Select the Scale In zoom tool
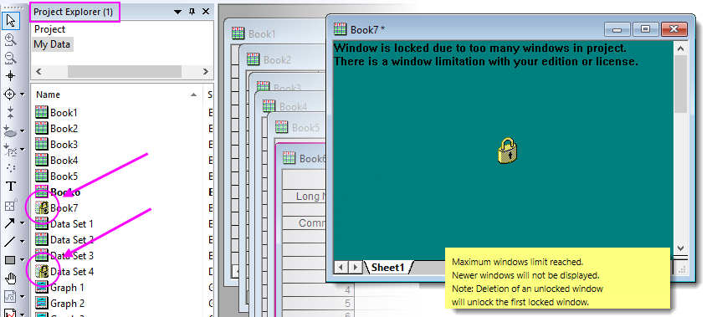Image resolution: width=712 pixels, height=317 pixels. coord(11,39)
